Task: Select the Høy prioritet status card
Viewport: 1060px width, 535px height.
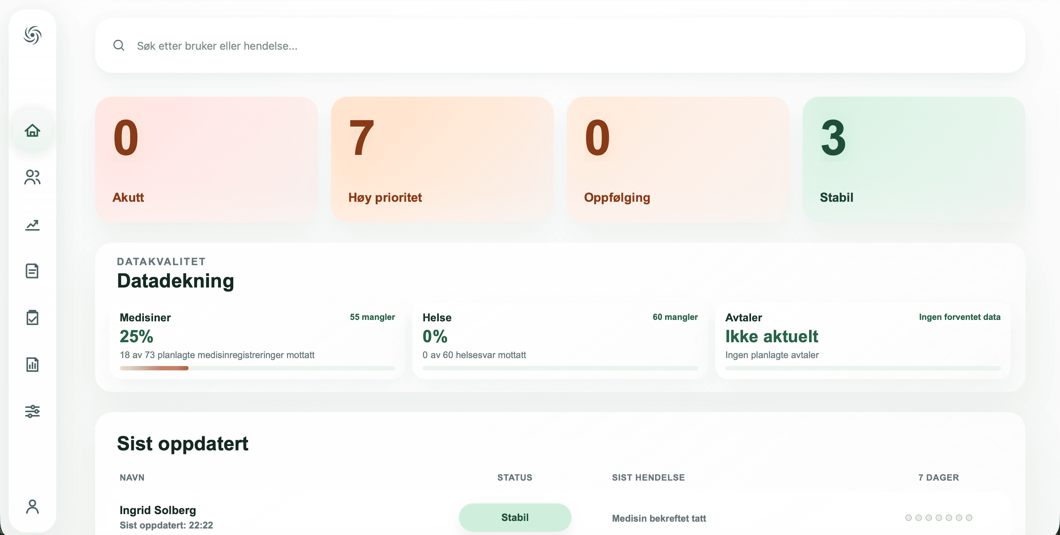Action: click(x=442, y=160)
